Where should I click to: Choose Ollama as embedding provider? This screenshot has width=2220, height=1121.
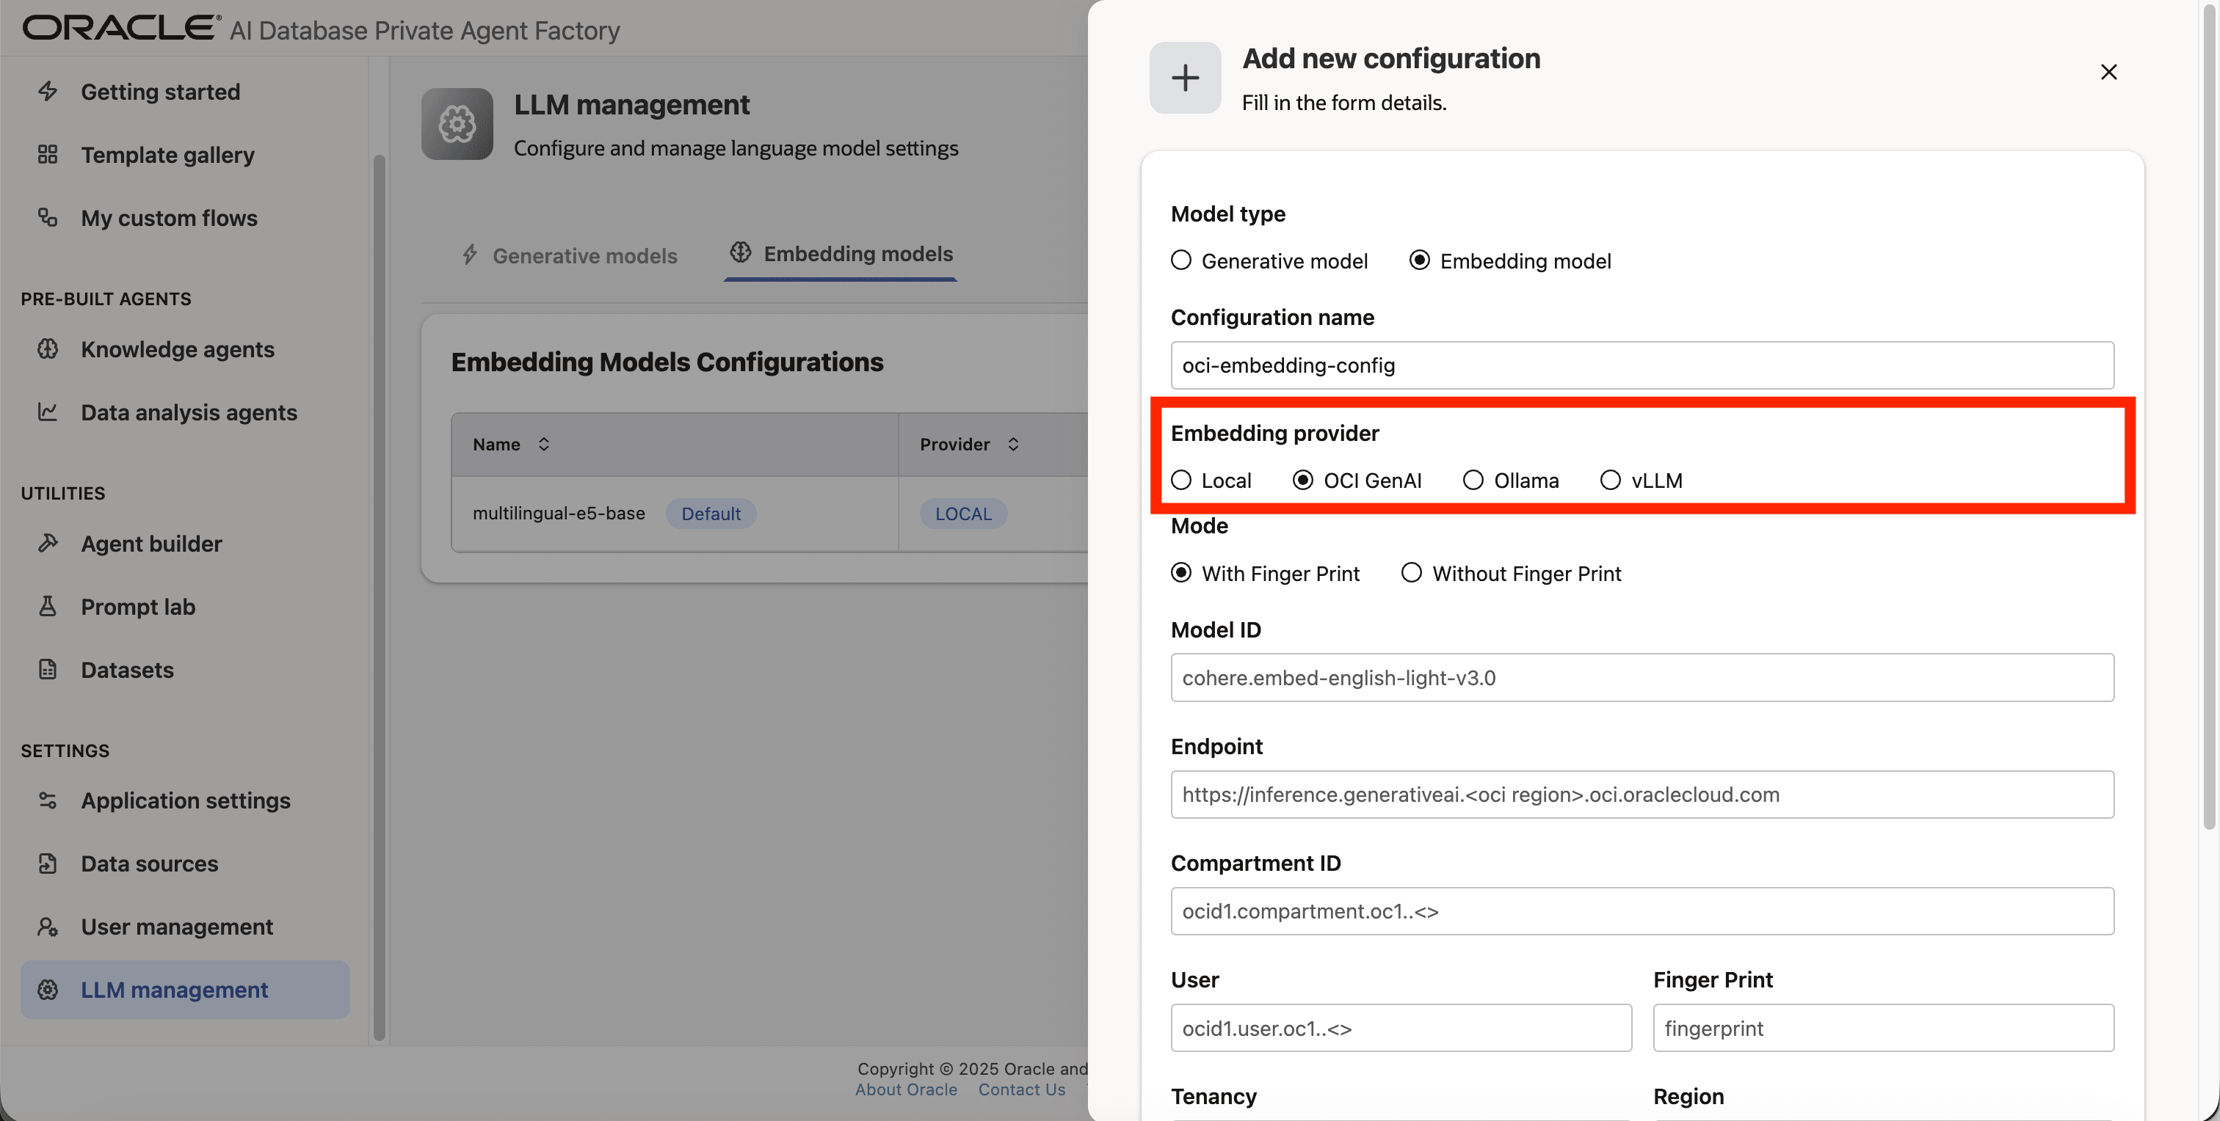(x=1473, y=480)
